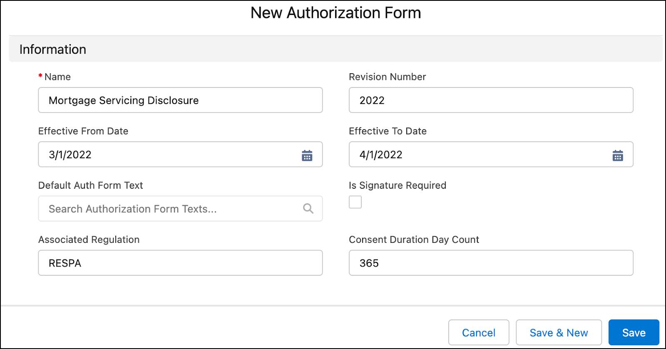Screen dimensions: 666x349
Task: Click the Revision Number label
Action: tap(387, 77)
